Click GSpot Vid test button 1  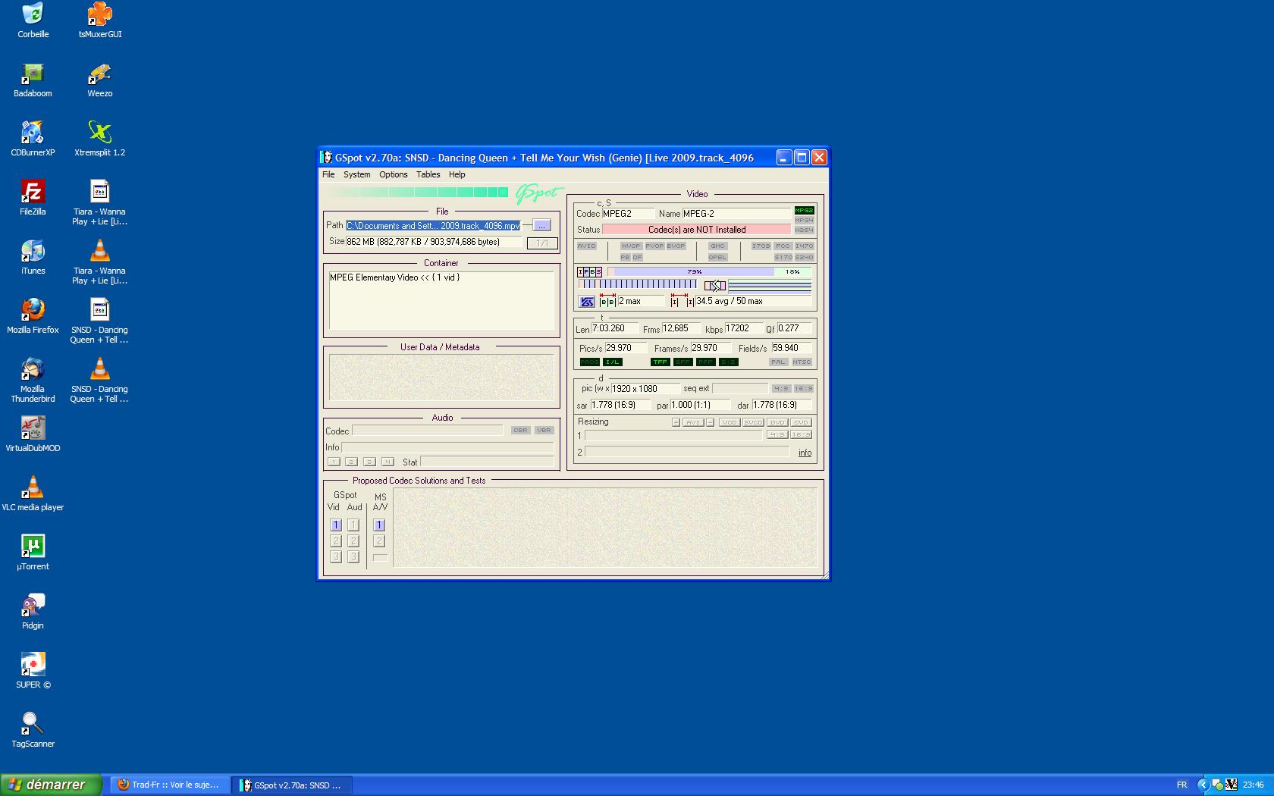click(336, 525)
